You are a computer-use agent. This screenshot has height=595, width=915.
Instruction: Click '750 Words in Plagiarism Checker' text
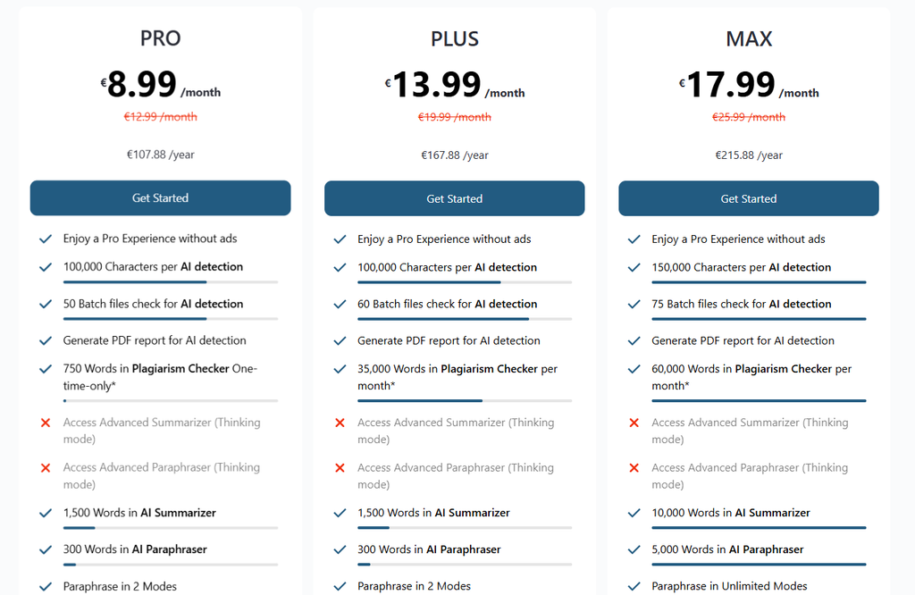coord(161,377)
